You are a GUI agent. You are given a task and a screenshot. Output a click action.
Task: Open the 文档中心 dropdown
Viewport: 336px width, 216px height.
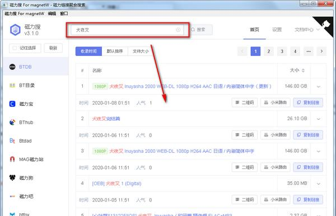click(307, 30)
